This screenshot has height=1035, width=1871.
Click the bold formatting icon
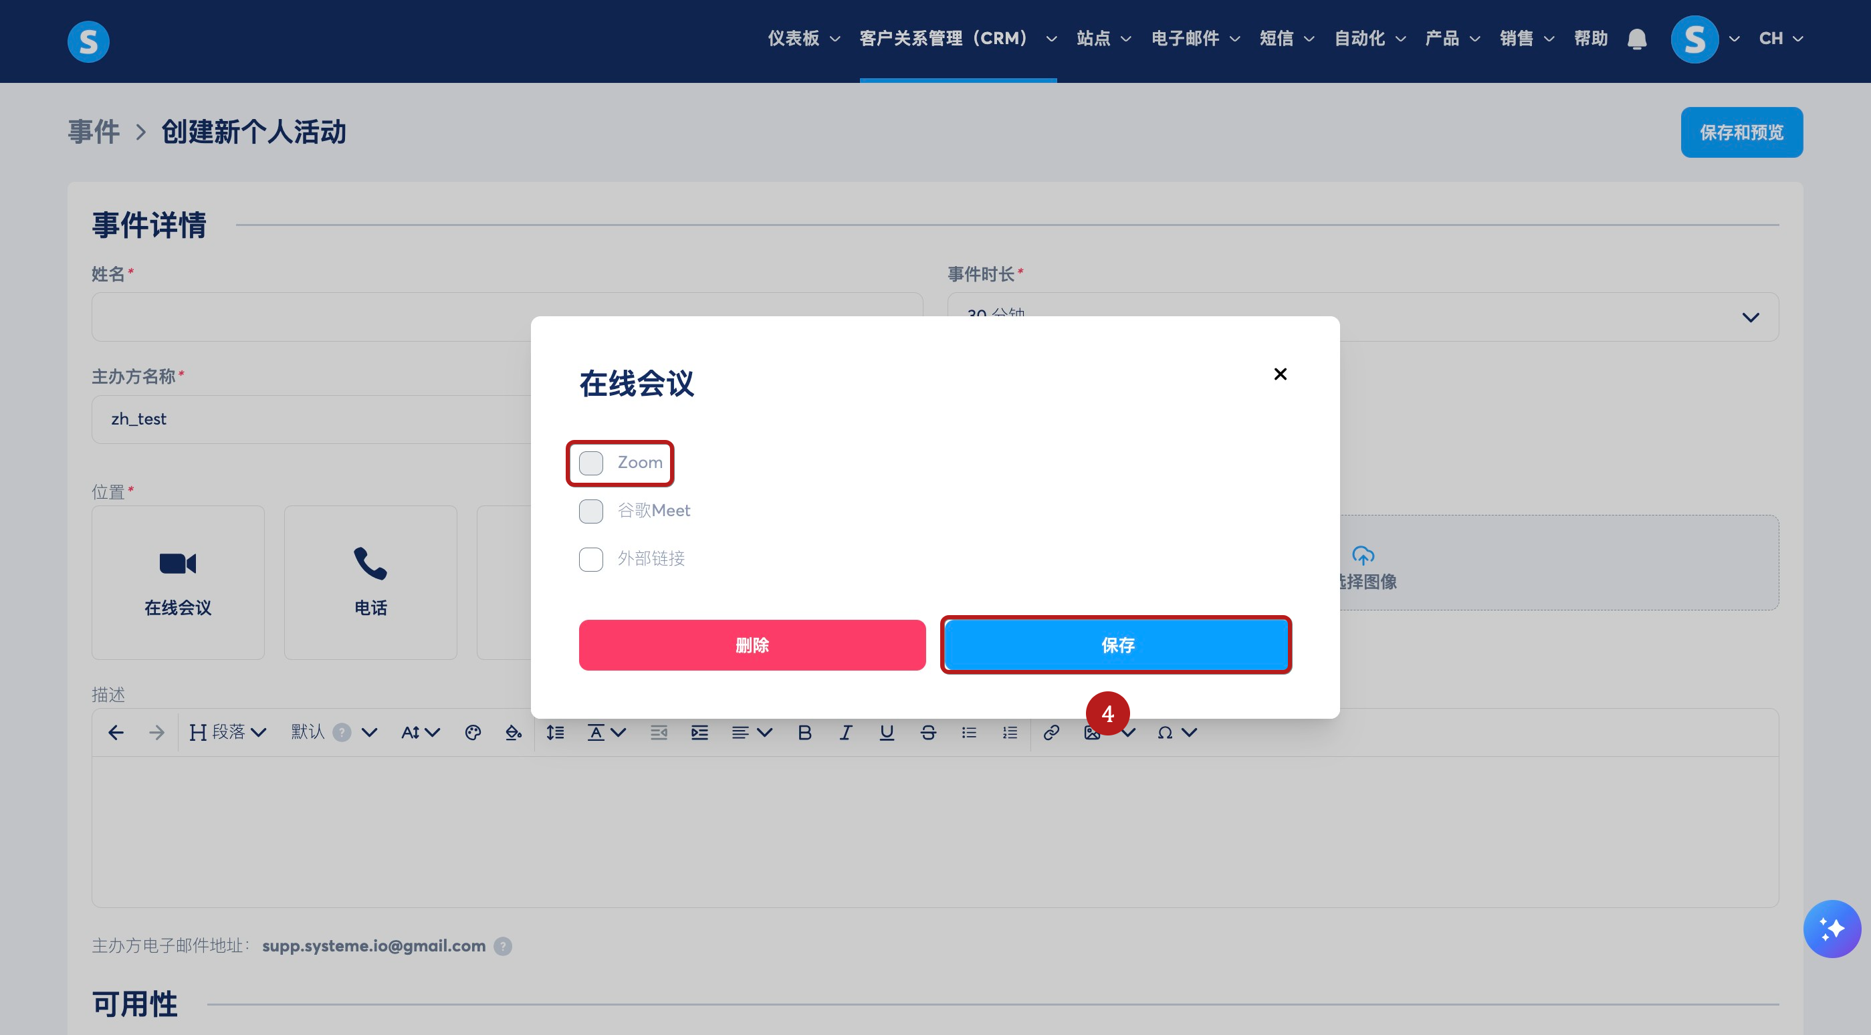click(x=804, y=732)
